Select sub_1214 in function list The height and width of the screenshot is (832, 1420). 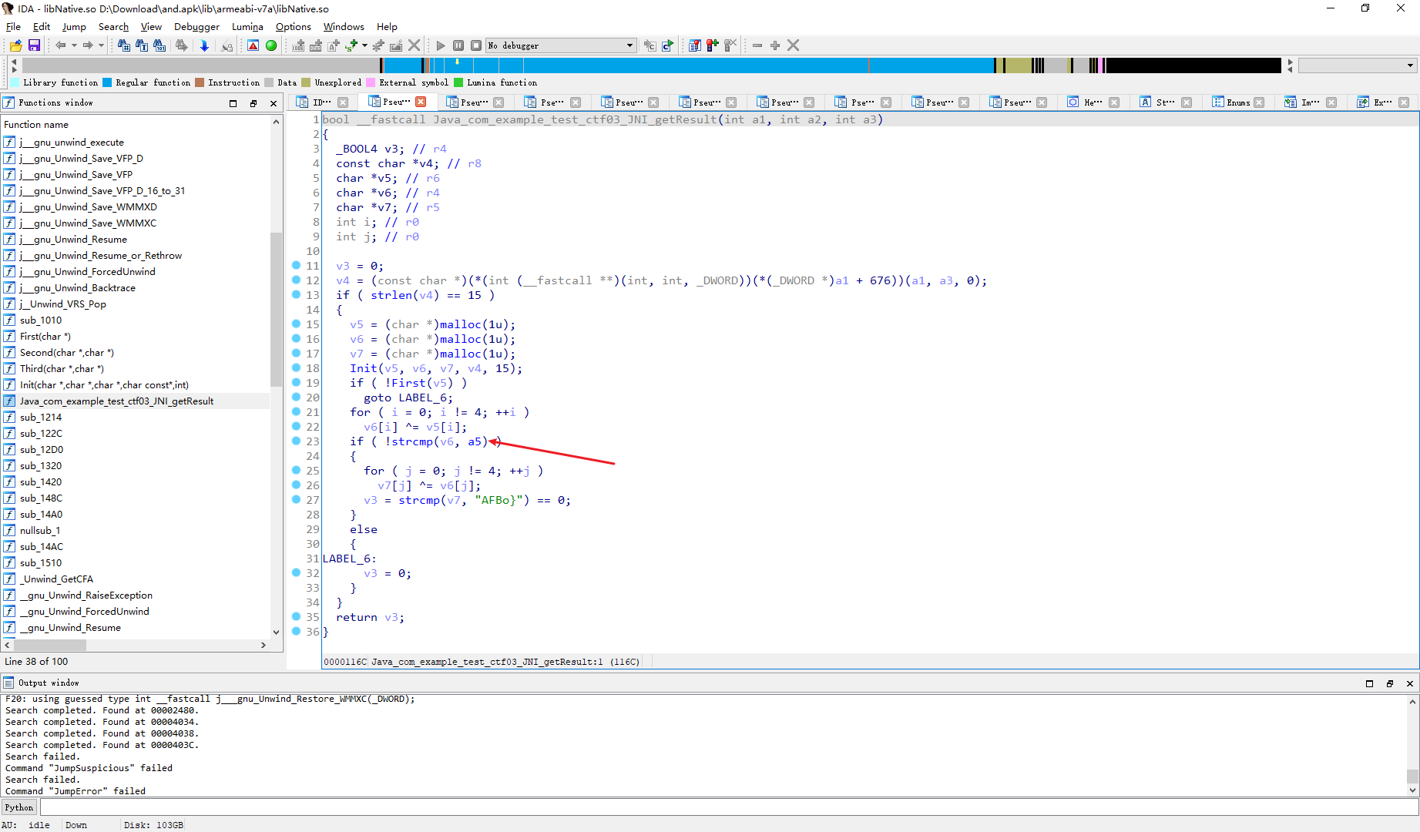tap(41, 417)
